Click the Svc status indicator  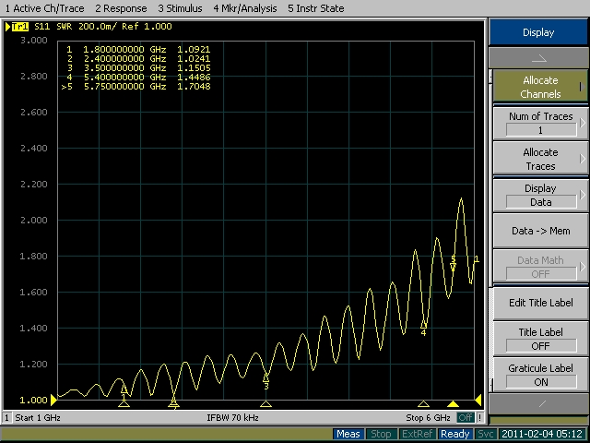tap(486, 434)
